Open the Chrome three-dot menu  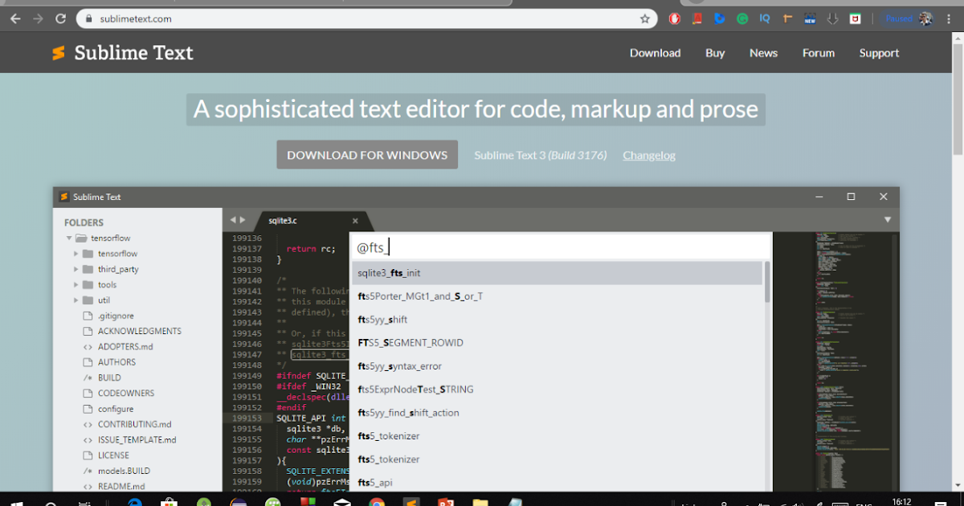click(950, 18)
